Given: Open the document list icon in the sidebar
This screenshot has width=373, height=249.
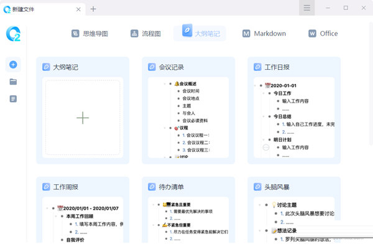Looking at the screenshot, I should pos(13,98).
